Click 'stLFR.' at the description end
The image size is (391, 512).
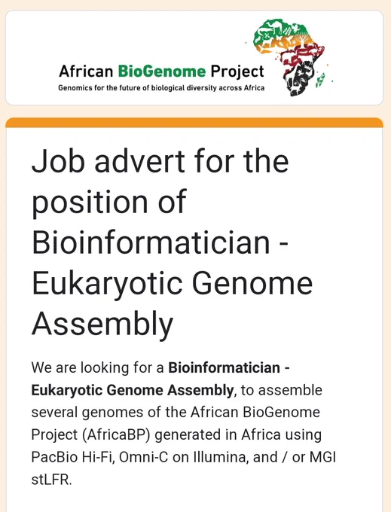tap(51, 480)
